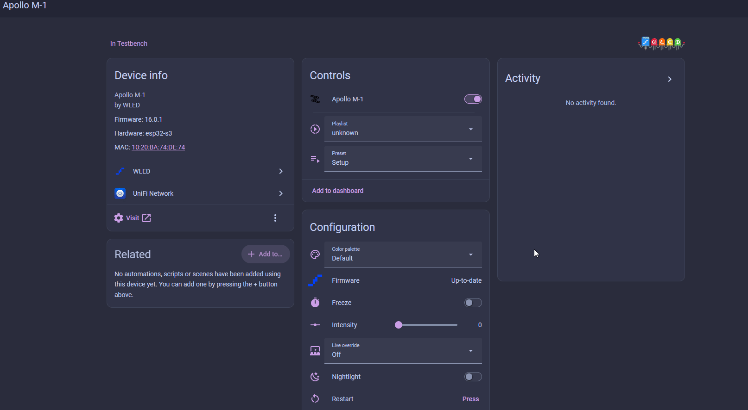The image size is (748, 410).
Task: Open the WLED integration row chevron
Action: (281, 171)
